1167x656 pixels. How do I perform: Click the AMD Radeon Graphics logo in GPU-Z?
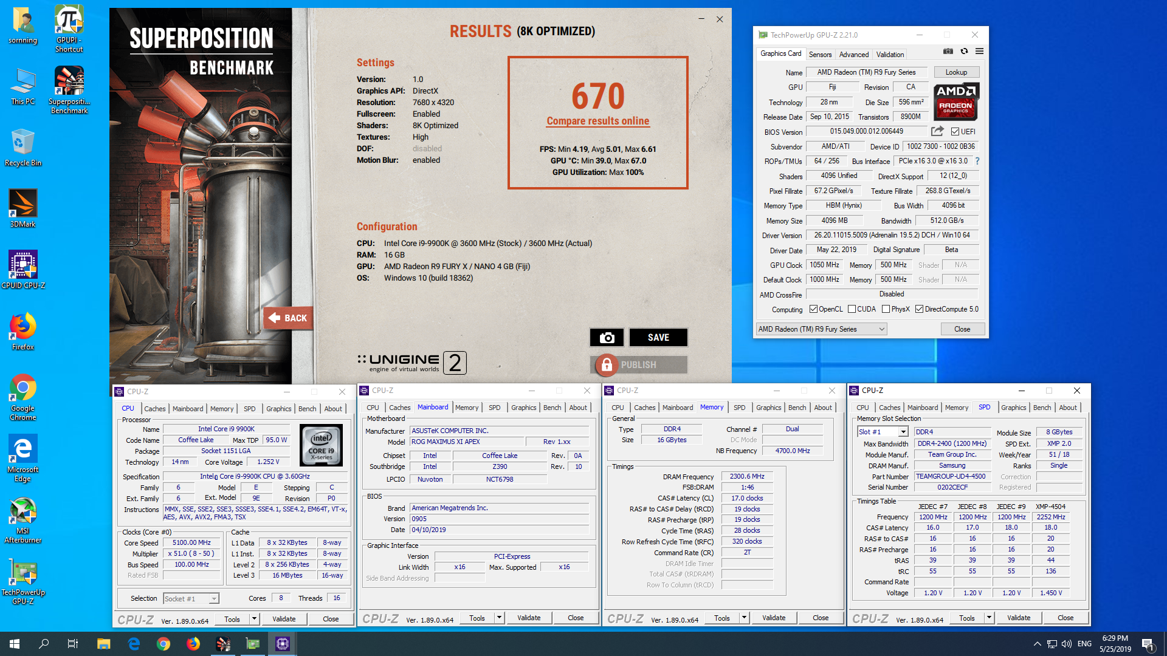tap(956, 101)
